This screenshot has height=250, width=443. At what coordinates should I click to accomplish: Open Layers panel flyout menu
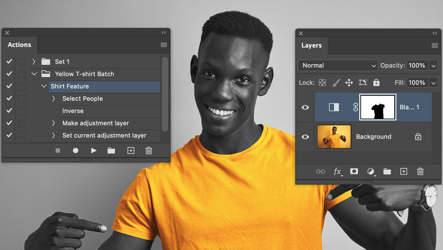435,45
